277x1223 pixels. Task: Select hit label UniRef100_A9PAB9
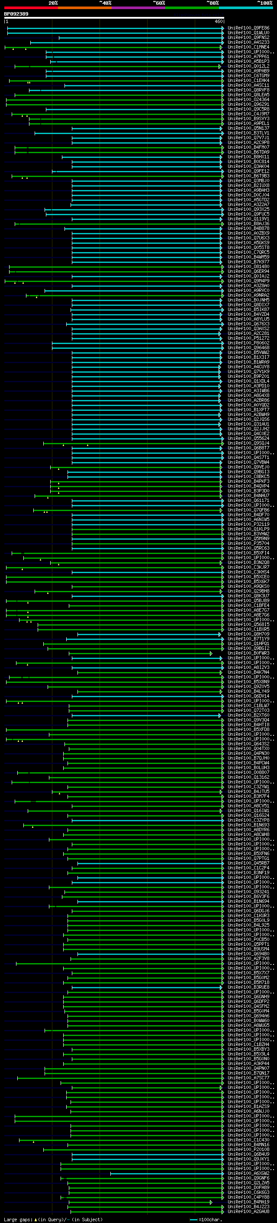248,71
